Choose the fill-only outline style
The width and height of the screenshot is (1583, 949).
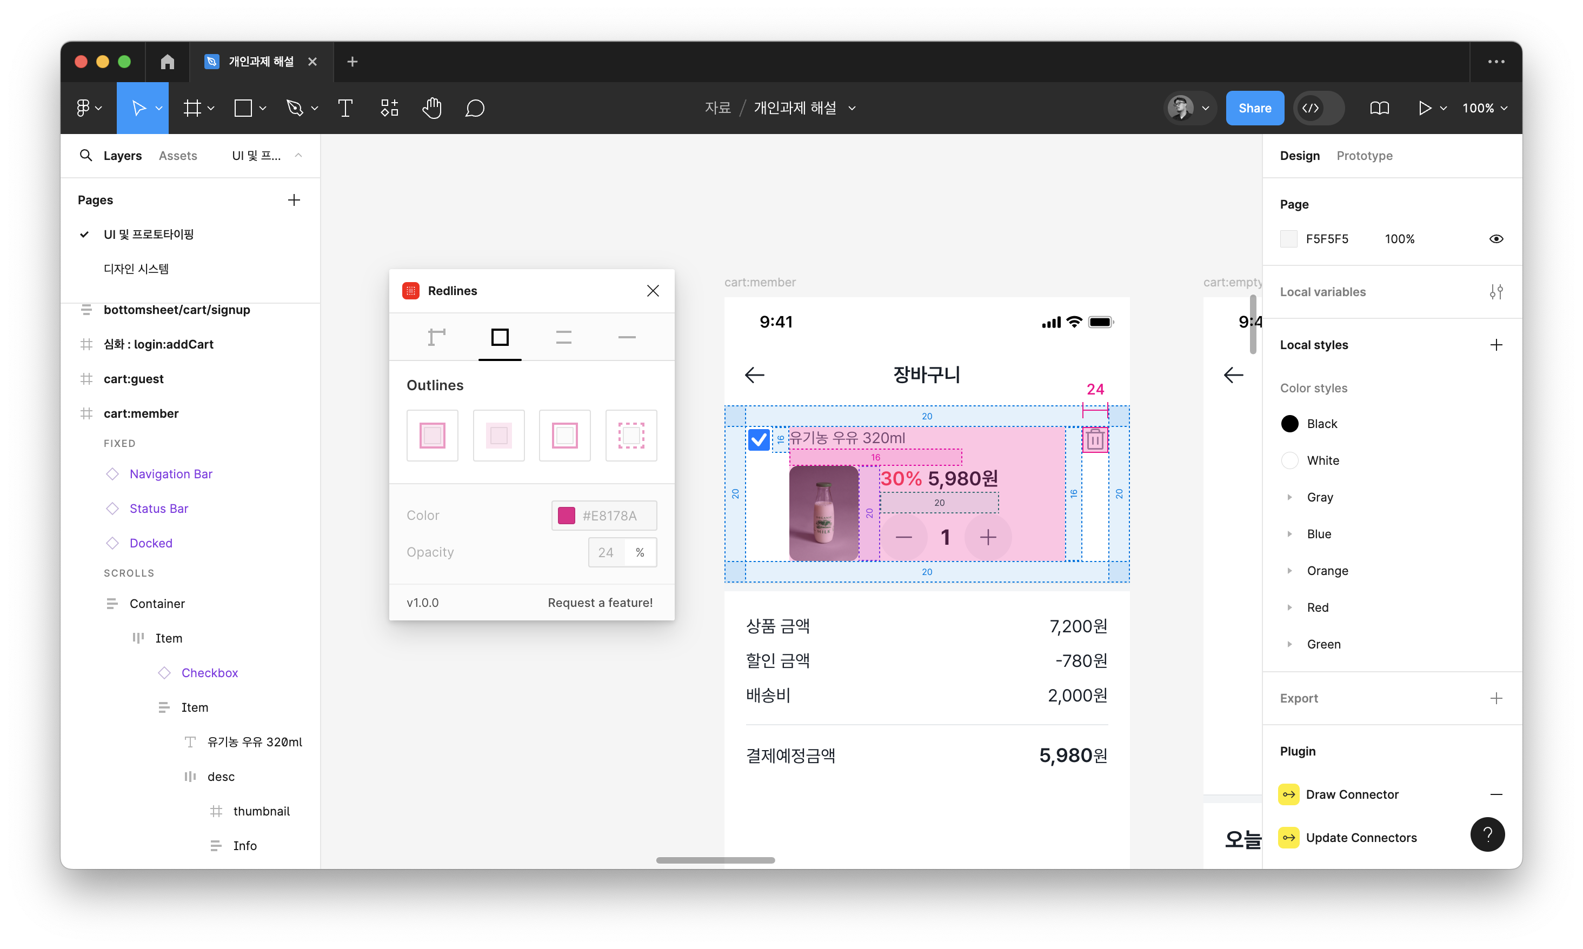point(499,436)
